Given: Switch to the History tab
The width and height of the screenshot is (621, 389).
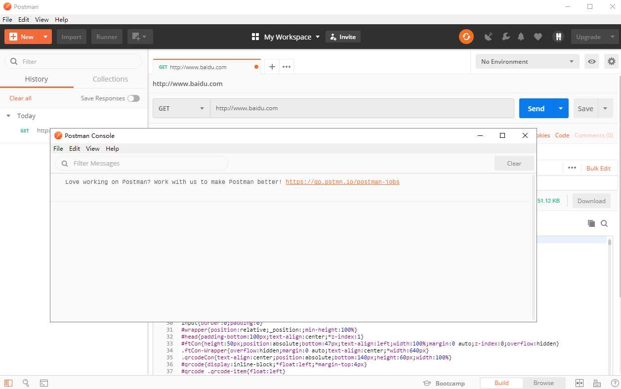Looking at the screenshot, I should (x=37, y=79).
